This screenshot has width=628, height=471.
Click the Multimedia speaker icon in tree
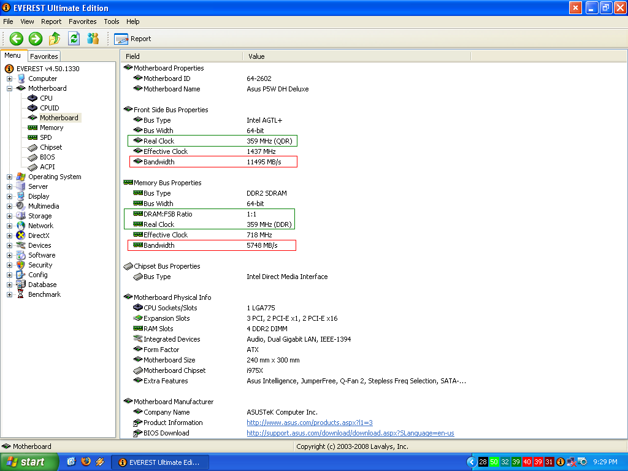click(x=21, y=206)
